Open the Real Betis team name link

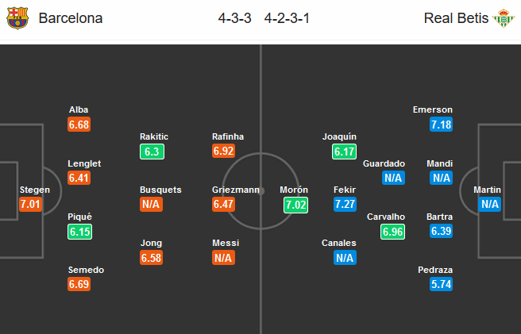tap(456, 18)
